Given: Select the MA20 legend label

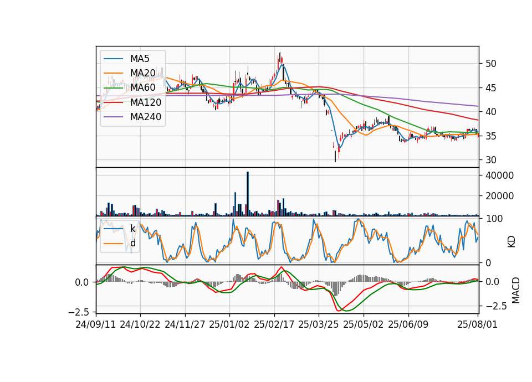Looking at the screenshot, I should click(x=142, y=73).
